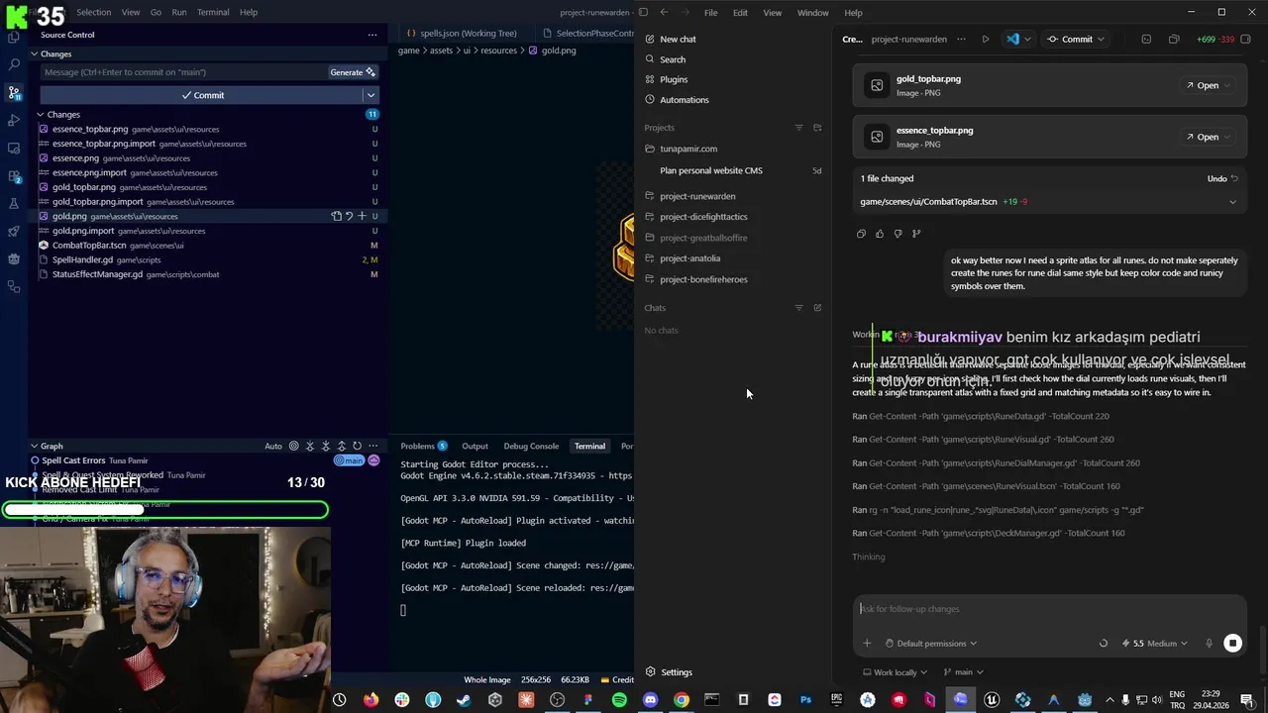Toggle Auto option in Graph header

pyautogui.click(x=273, y=446)
